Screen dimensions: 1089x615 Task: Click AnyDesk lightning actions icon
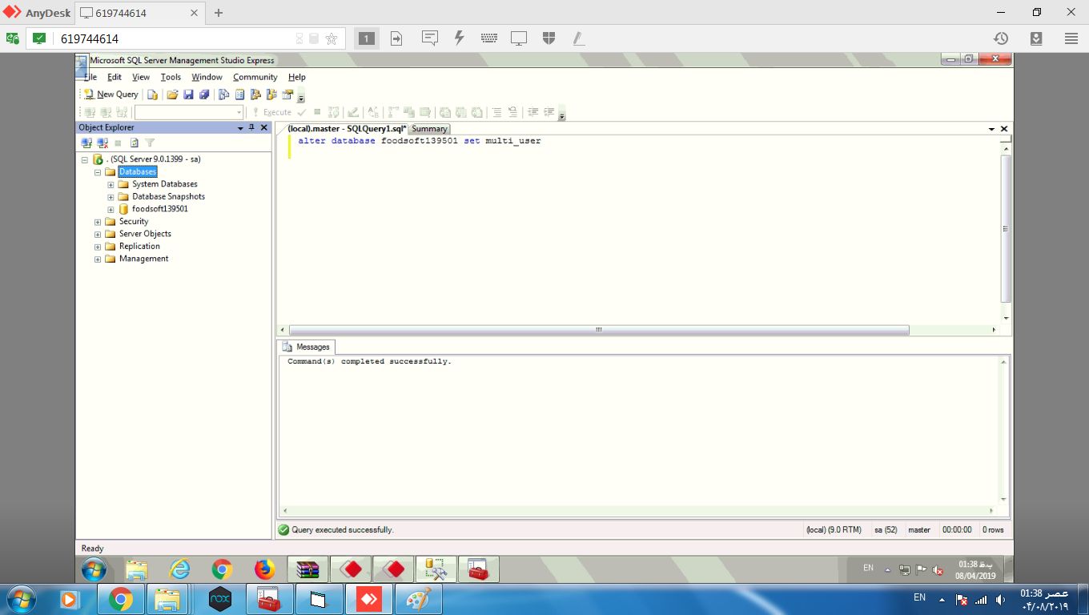(460, 38)
